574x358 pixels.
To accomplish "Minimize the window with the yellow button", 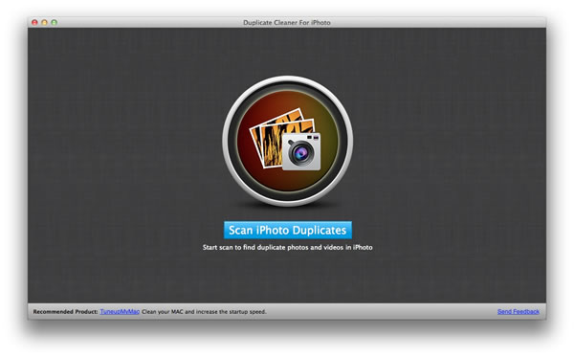I will point(44,22).
